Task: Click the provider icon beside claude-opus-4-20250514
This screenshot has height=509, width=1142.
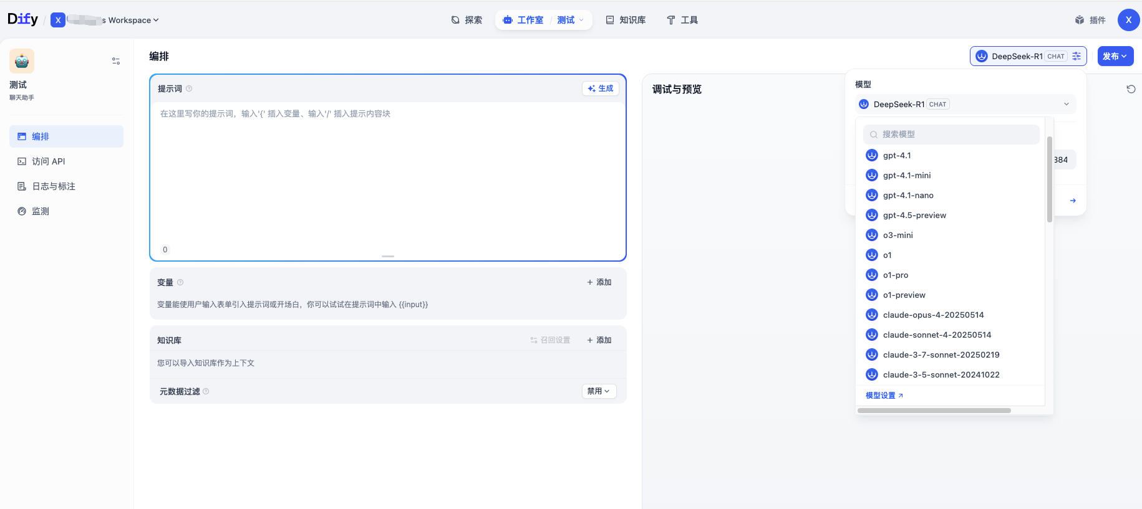Action: coord(872,315)
